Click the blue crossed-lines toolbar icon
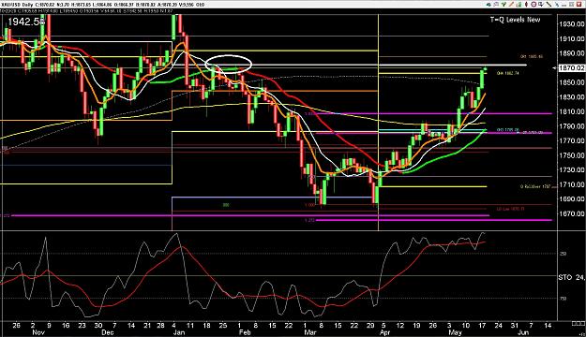Screen dimensions: 586x337 pyautogui.click(x=557, y=5)
